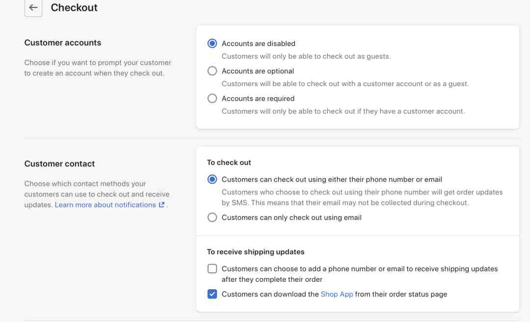This screenshot has width=530, height=322.
Task: Select phone number or email checkout option
Action: coord(212,180)
